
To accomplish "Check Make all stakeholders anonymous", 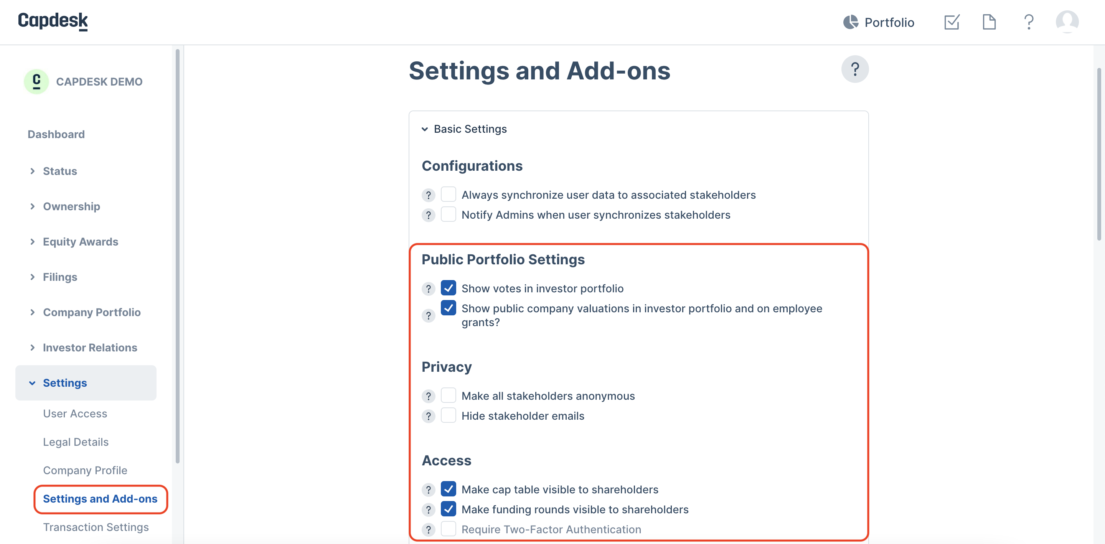I will [448, 395].
